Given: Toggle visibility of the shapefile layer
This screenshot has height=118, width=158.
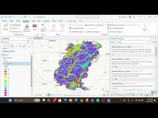Looking at the screenshot, I should (5, 58).
